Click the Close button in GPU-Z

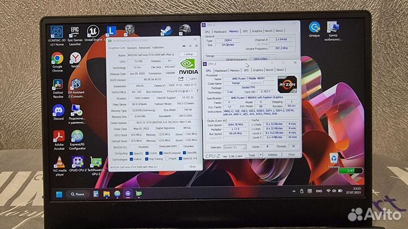coord(192,166)
